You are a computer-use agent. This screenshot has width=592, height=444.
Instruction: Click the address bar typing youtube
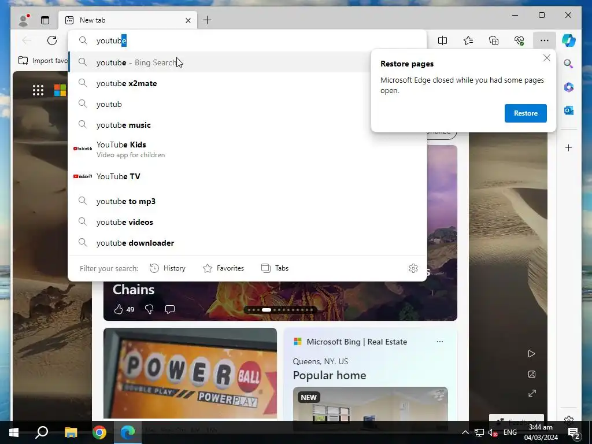point(247,40)
